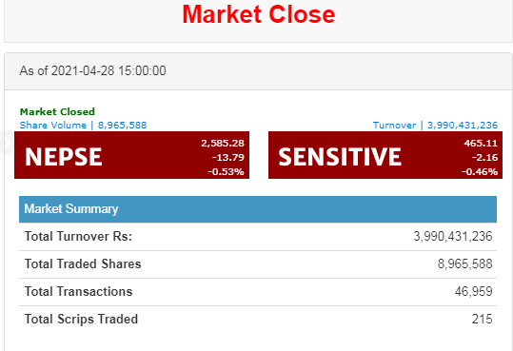Screen dimensions: 513x351
Task: Click the SENSITIVE change -2.16
Action: 484,157
